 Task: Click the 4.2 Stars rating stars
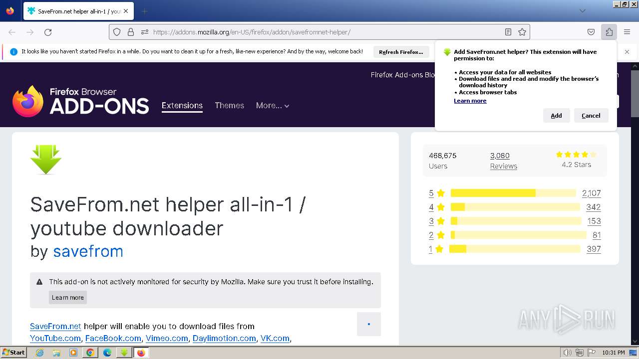click(x=576, y=155)
